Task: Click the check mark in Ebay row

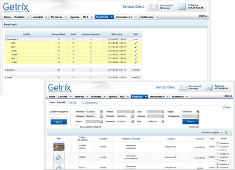Action: 136,47
